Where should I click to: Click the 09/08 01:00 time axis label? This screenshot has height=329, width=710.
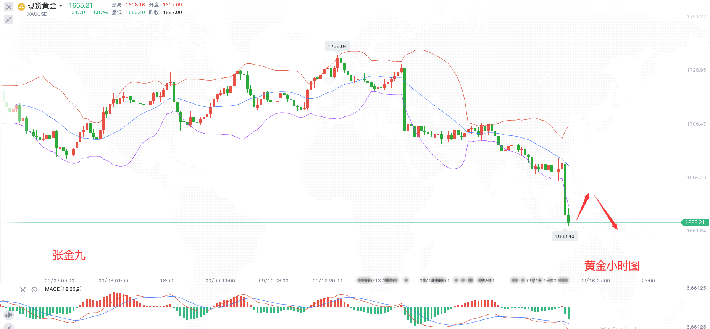pyautogui.click(x=113, y=281)
